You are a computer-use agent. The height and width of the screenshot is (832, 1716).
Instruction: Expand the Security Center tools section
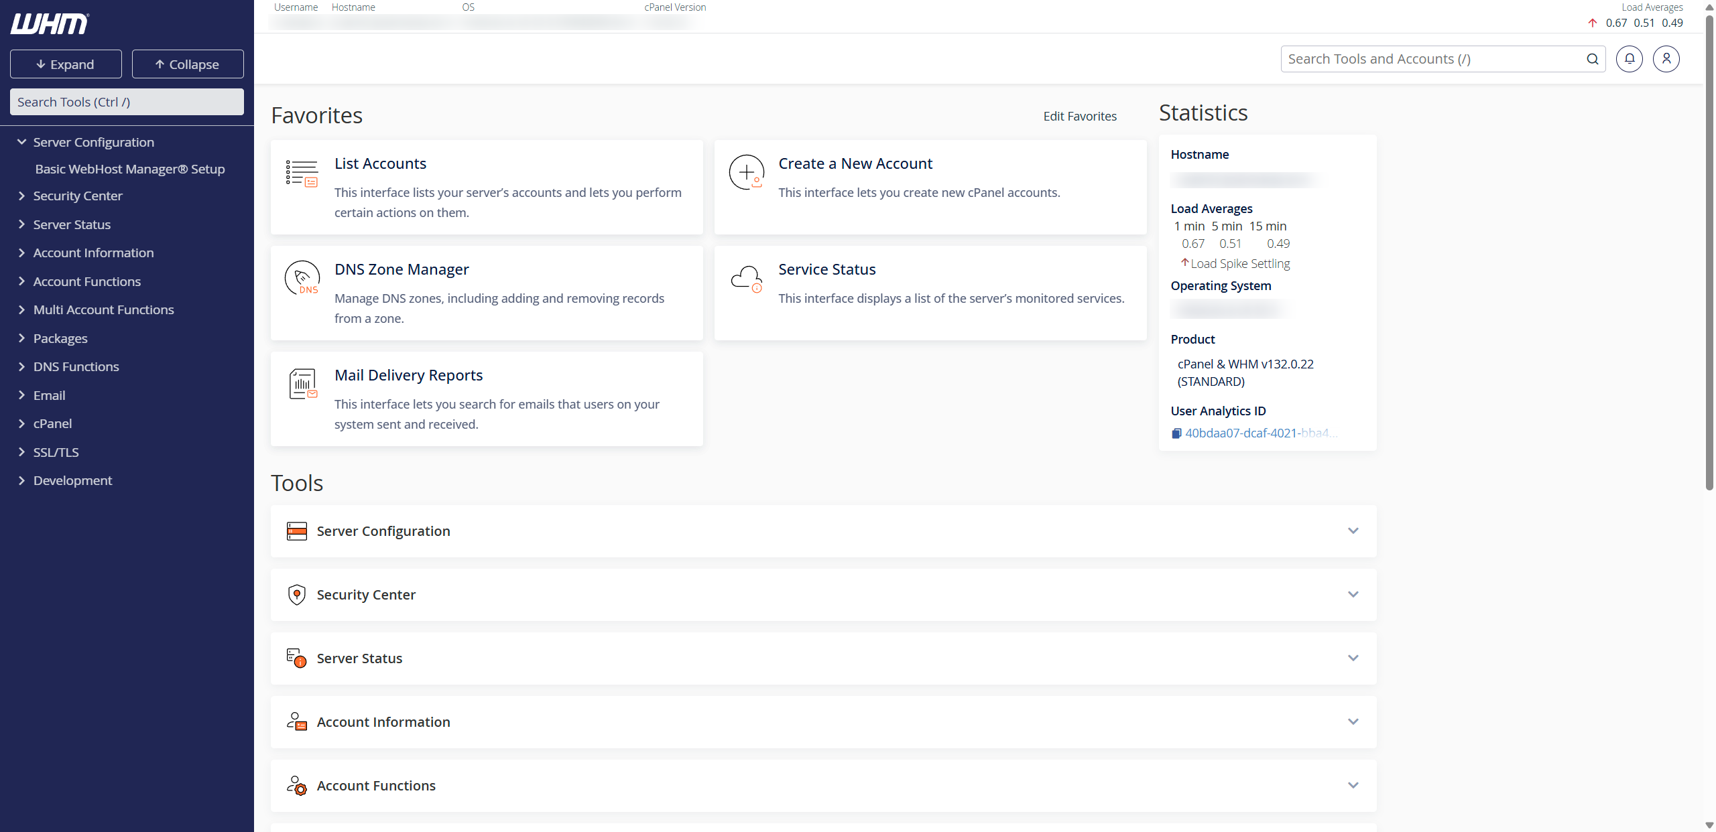[x=1353, y=595]
